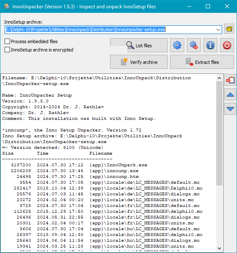The image size is (237, 253).
Task: Click the blue down triangle button
Action: 230,109
